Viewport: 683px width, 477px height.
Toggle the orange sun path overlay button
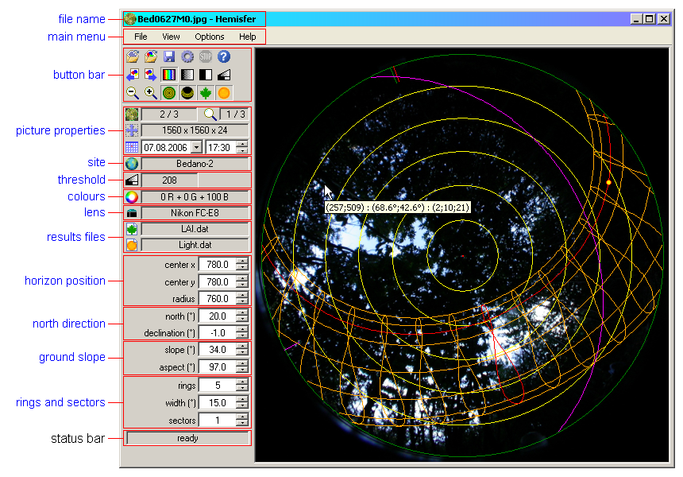(224, 93)
